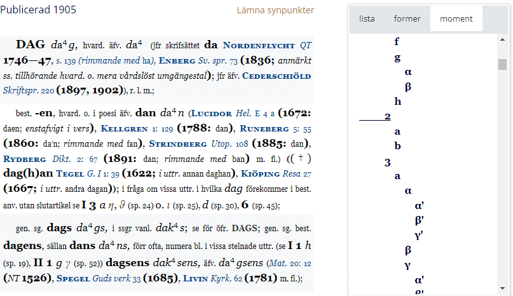Open the Enberg Sv. spr. 73 reference

pyautogui.click(x=198, y=61)
